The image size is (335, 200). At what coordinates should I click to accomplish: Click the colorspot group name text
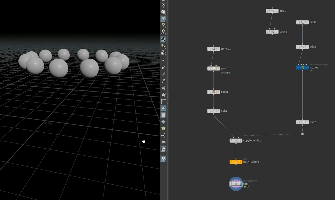tap(226, 73)
